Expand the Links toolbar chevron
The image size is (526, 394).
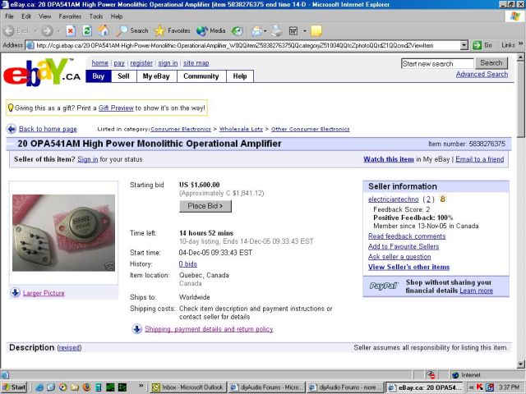[520, 44]
